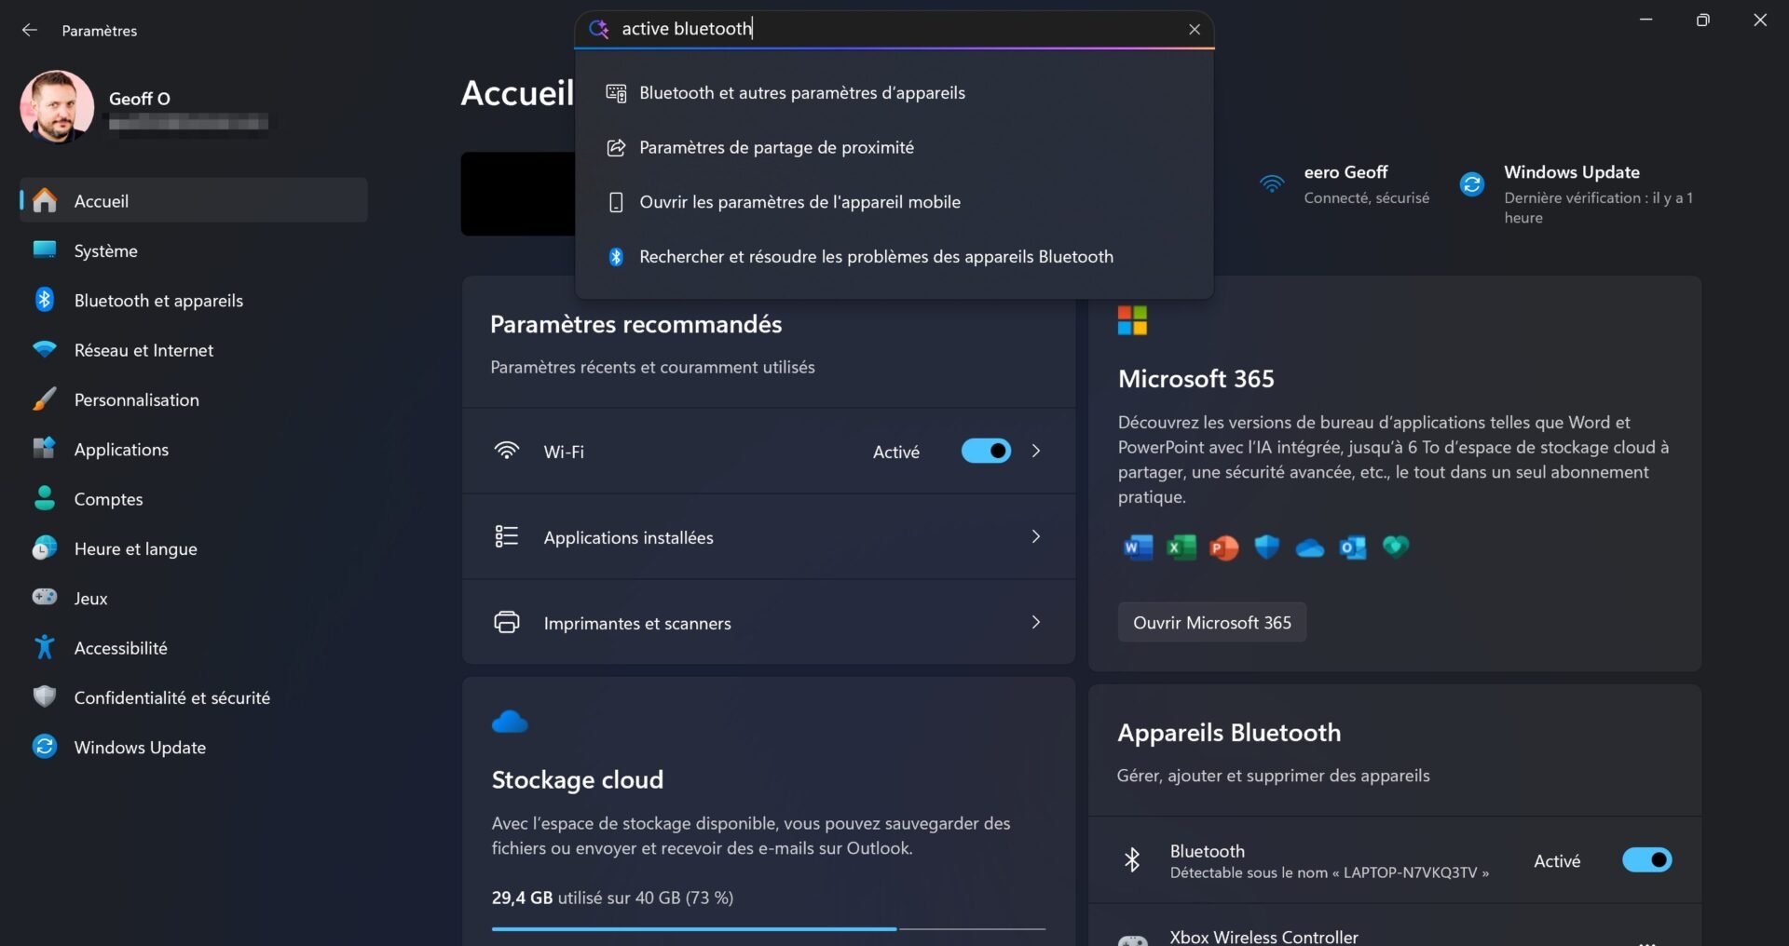1789x946 pixels.
Task: Click the back arrow next to Paramètres
Action: [30, 30]
